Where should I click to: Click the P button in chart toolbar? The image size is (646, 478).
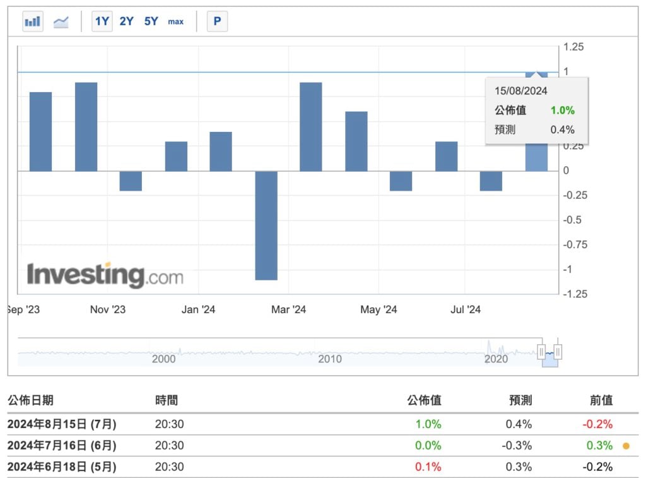(217, 21)
